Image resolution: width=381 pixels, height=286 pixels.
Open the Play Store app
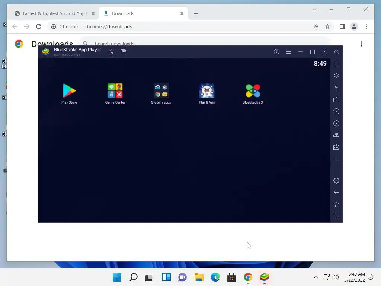pos(69,93)
